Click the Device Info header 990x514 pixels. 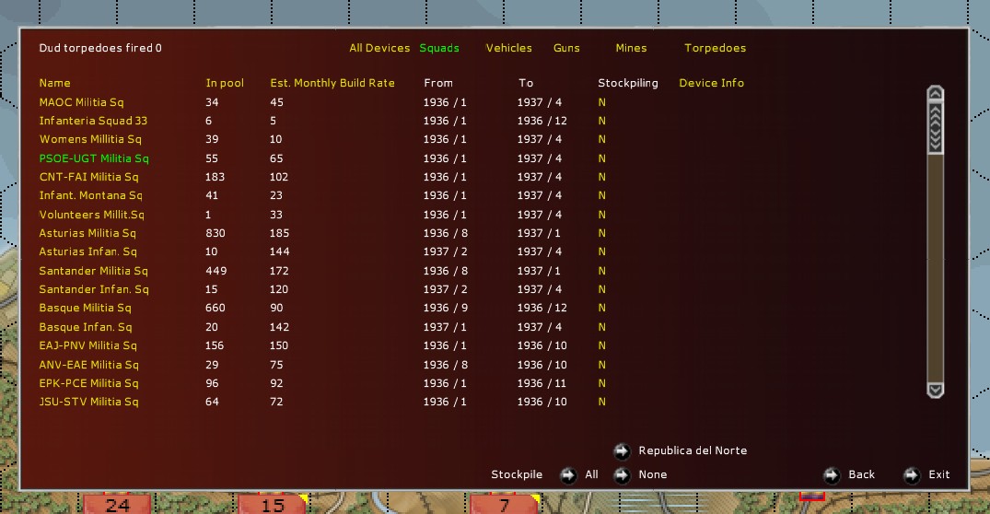coord(712,83)
